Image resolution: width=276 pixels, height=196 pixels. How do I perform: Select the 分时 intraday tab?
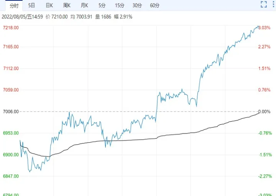(14, 5)
